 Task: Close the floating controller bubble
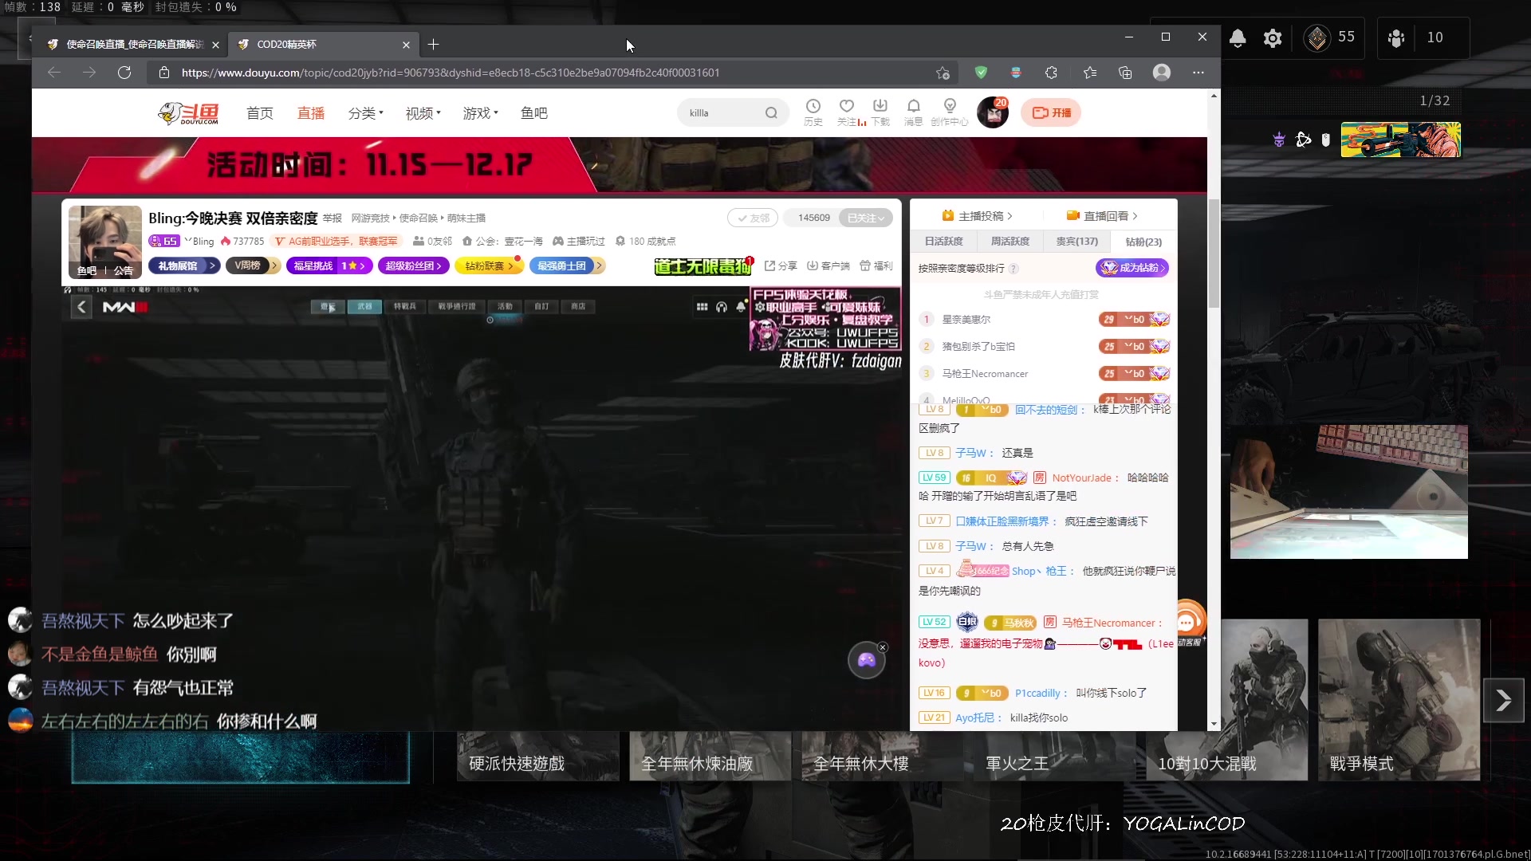(x=883, y=647)
